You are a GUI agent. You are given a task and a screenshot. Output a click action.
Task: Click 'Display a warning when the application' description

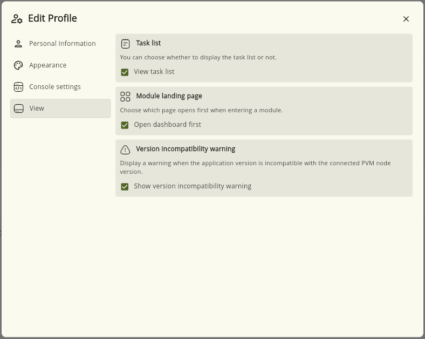255,167
